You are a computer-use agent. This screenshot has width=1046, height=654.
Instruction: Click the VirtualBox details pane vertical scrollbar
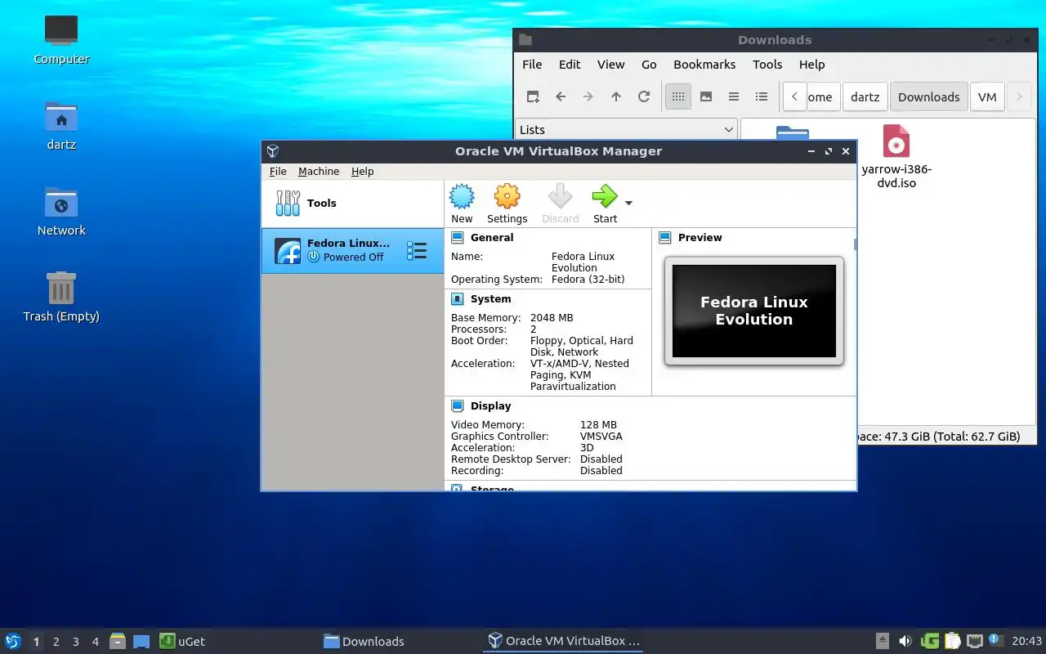(x=855, y=244)
